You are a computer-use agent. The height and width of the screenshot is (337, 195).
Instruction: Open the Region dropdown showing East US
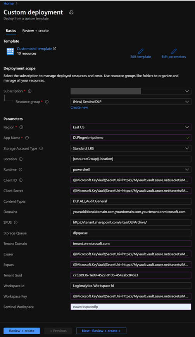131,127
